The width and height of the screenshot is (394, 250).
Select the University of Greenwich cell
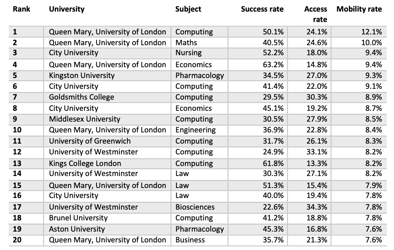pyautogui.click(x=90, y=141)
